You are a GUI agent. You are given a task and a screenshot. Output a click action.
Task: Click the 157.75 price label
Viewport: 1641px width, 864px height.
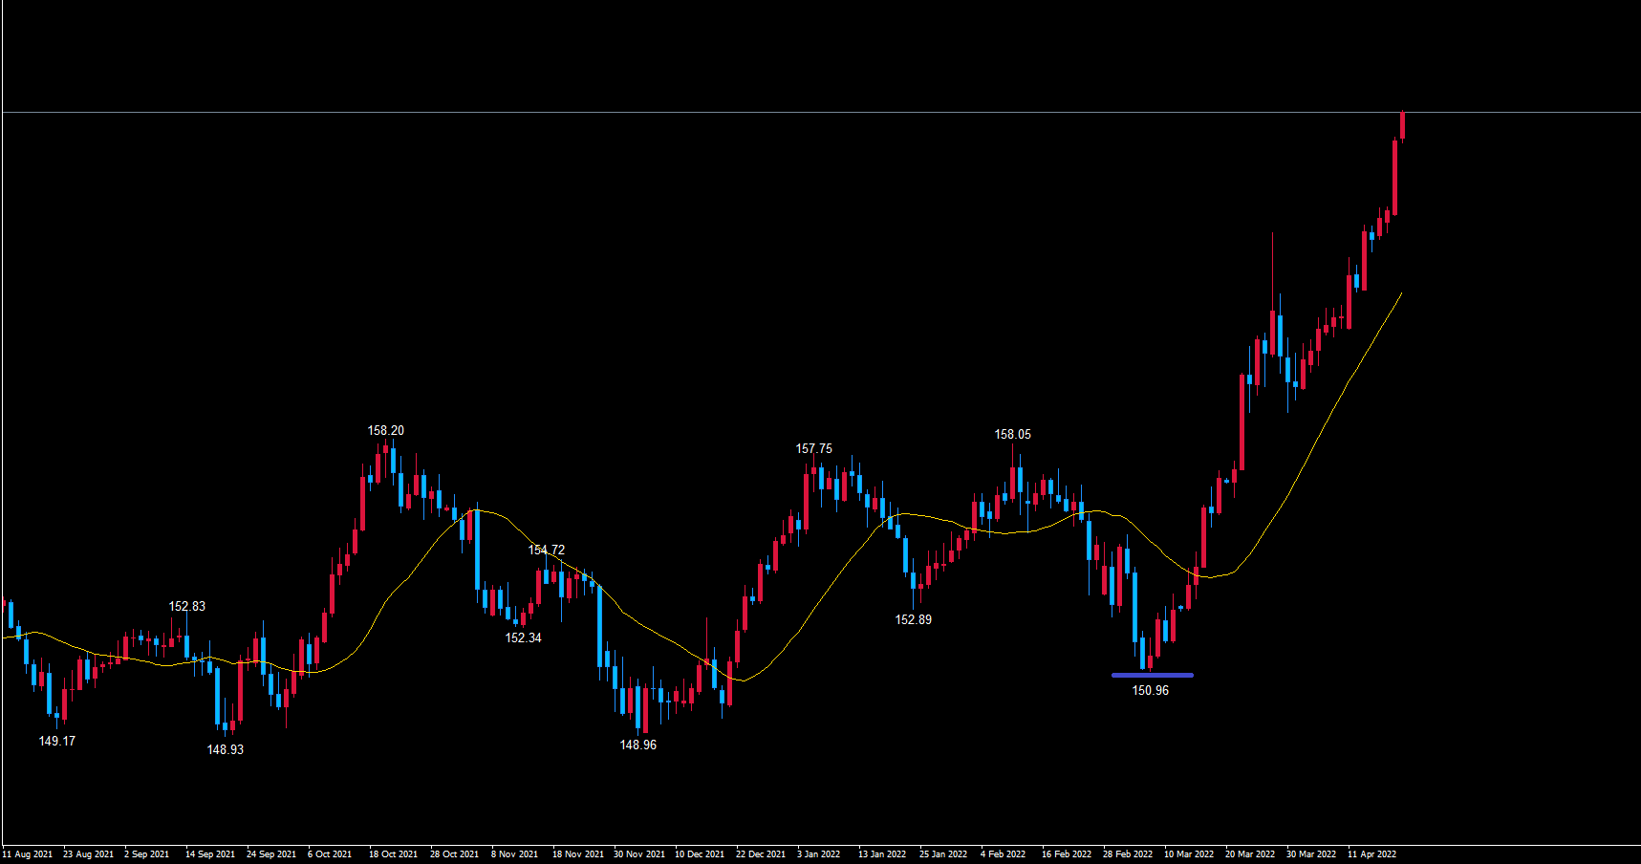[x=813, y=449]
